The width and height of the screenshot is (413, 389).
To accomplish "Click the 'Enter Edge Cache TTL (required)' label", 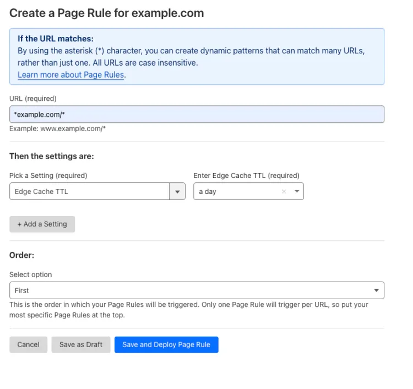I will (x=246, y=176).
